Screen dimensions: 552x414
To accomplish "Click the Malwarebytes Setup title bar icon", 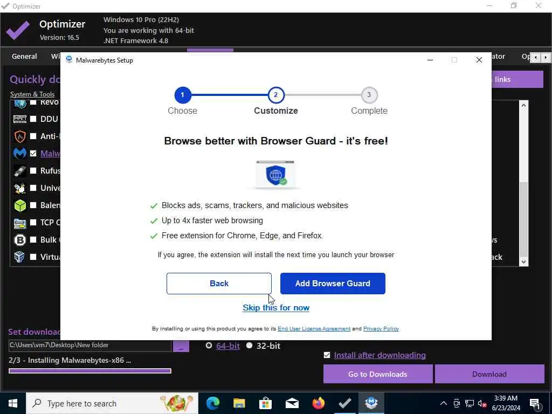I will 69,59.
